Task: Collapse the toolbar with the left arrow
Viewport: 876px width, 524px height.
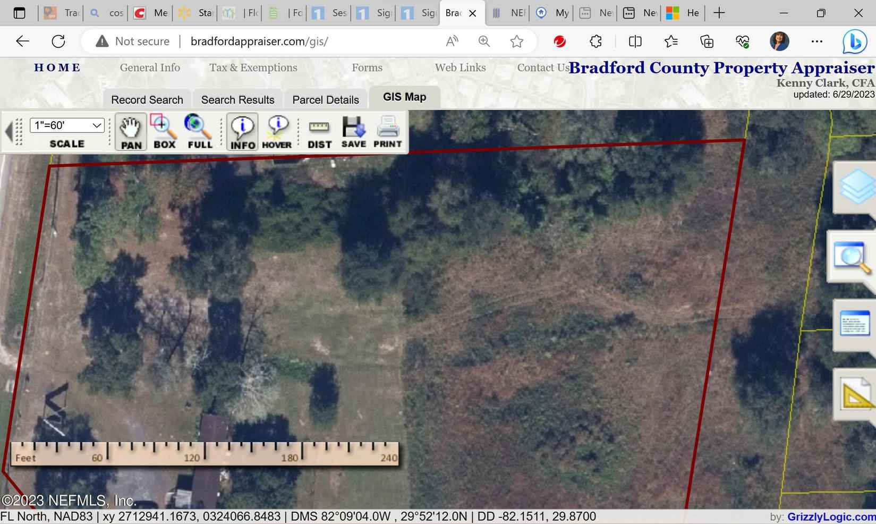Action: pos(10,132)
